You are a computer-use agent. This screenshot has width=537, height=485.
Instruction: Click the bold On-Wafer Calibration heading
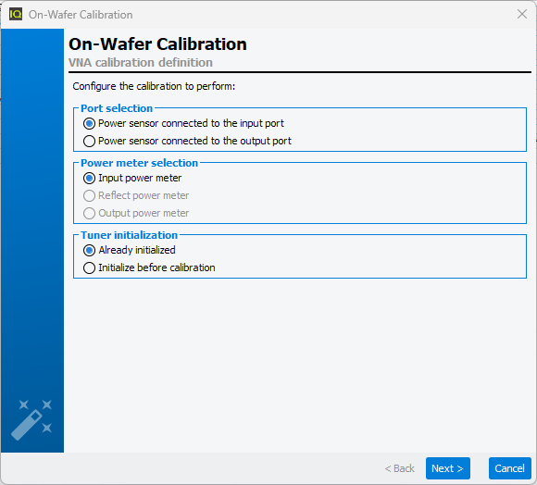[157, 44]
